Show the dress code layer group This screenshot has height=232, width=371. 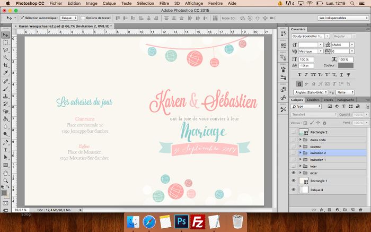pos(294,140)
